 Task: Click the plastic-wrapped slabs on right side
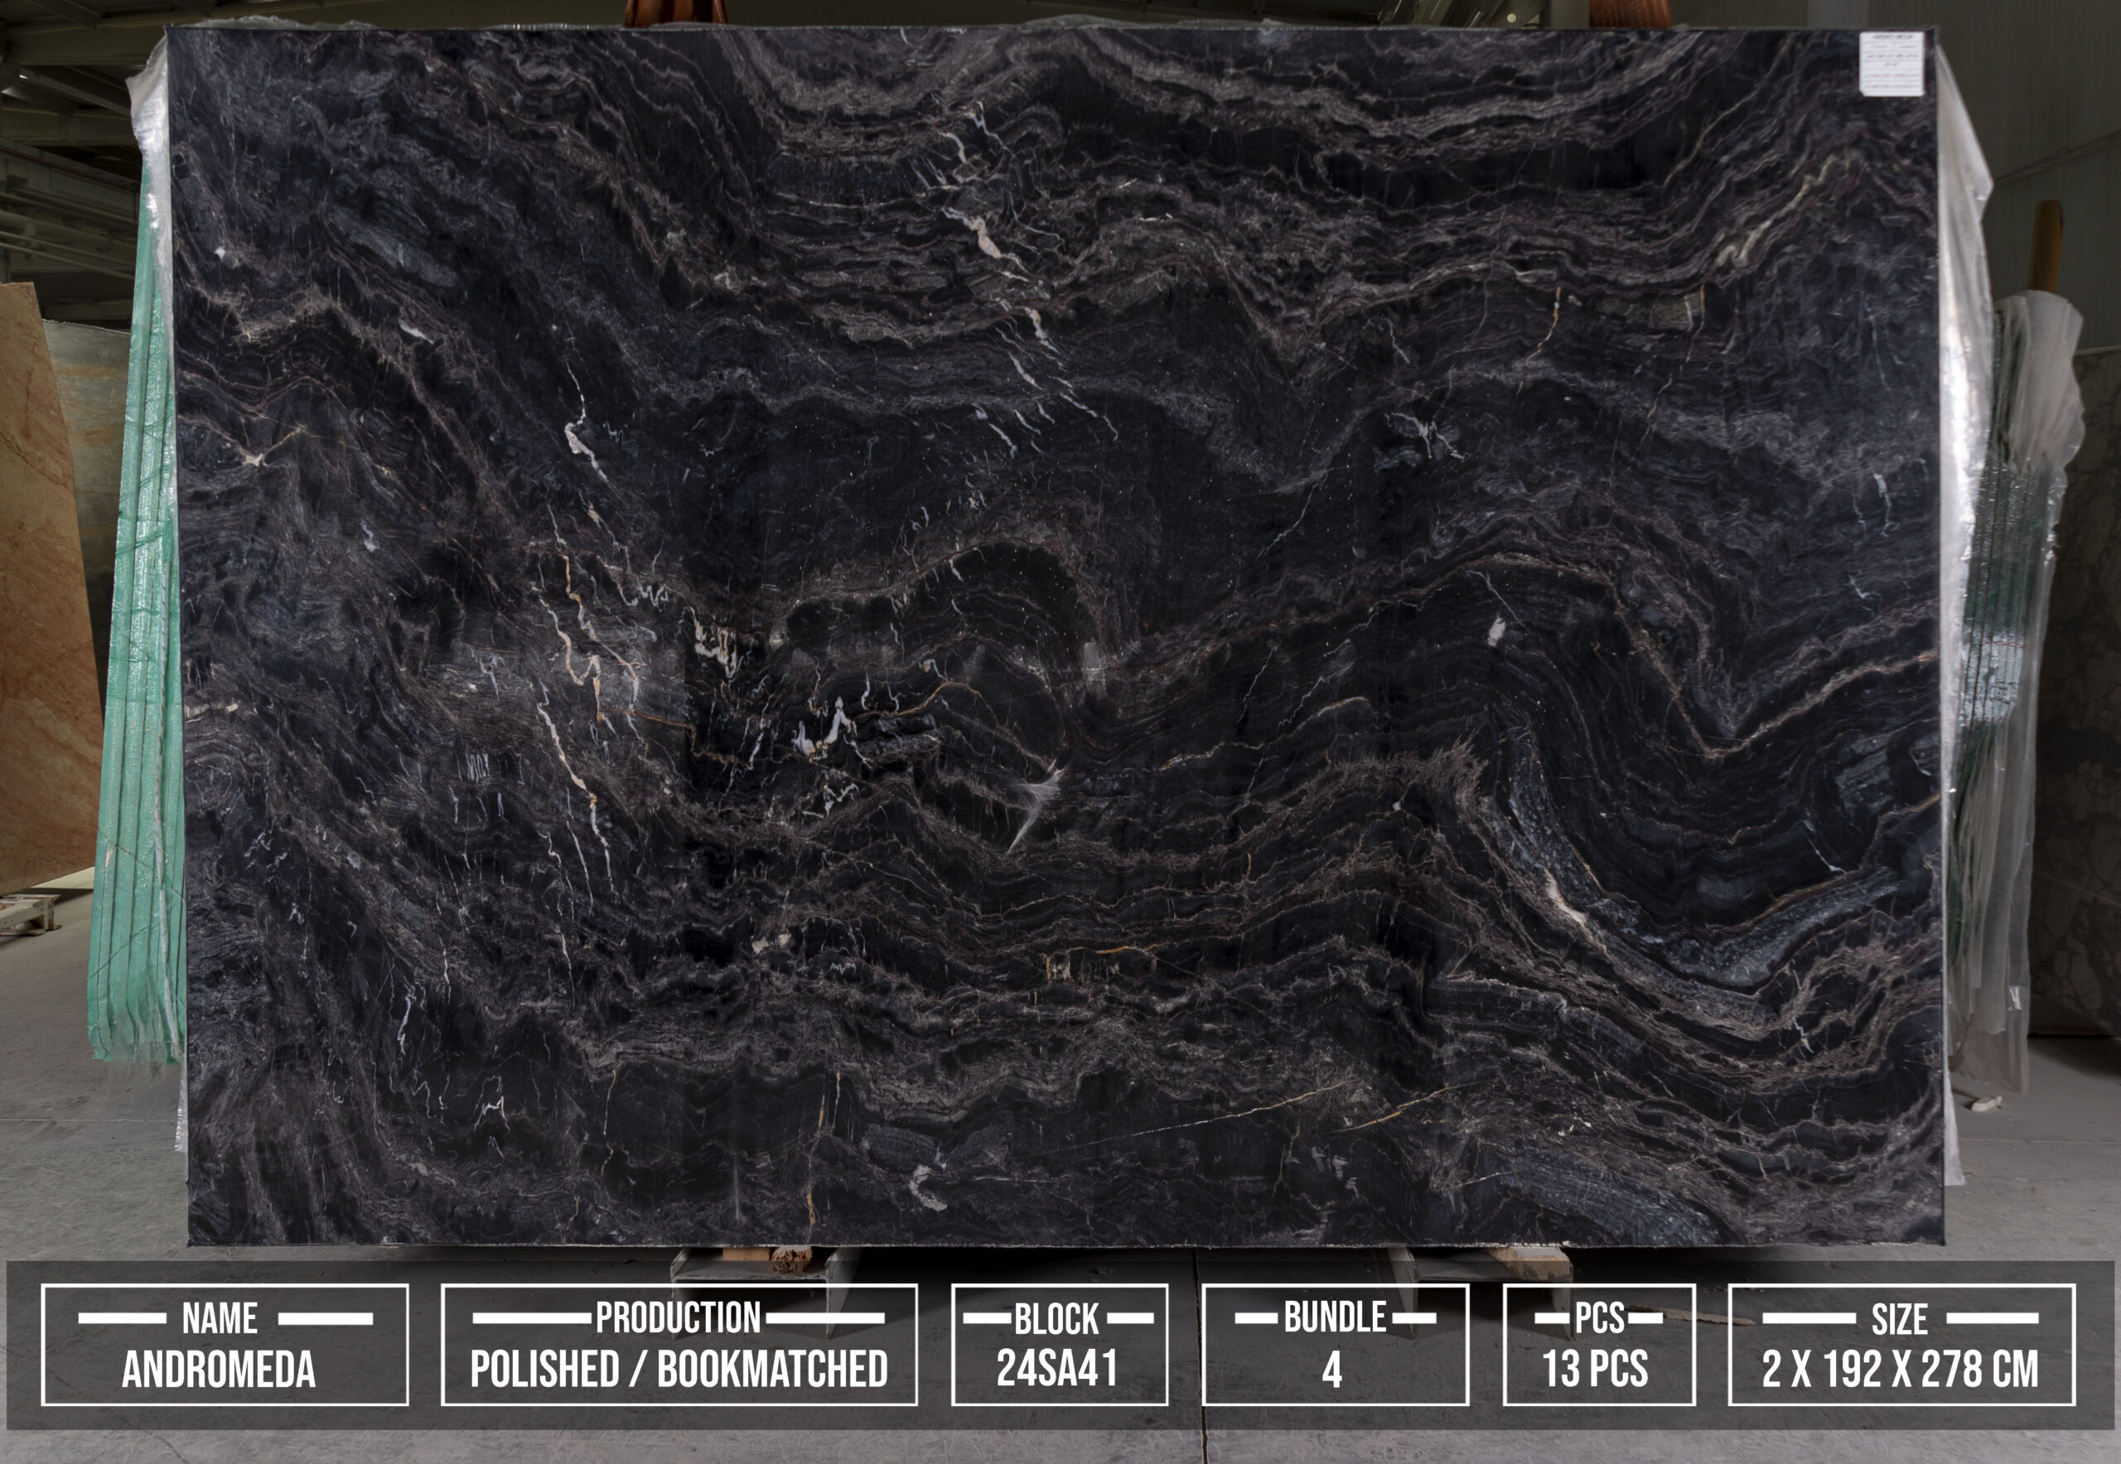click(2019, 642)
